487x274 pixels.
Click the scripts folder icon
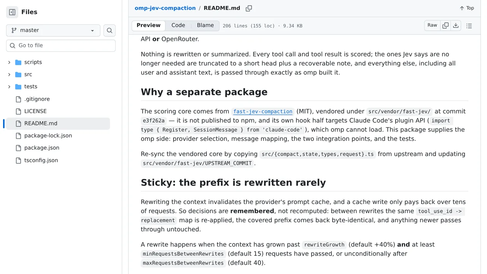point(18,62)
